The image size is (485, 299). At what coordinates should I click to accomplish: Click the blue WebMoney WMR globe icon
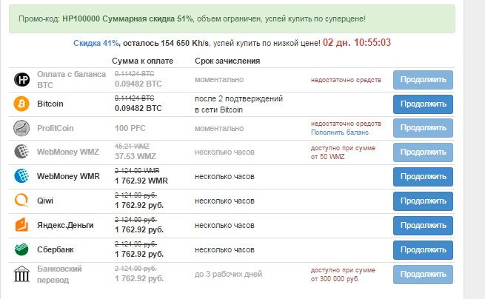21,176
